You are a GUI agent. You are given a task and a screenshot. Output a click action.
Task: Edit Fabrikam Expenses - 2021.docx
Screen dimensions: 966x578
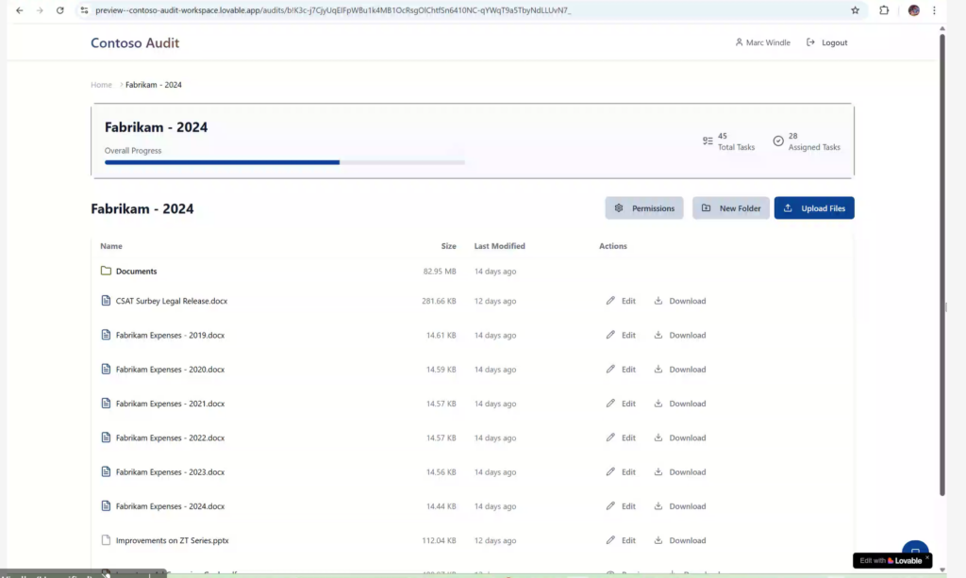621,404
